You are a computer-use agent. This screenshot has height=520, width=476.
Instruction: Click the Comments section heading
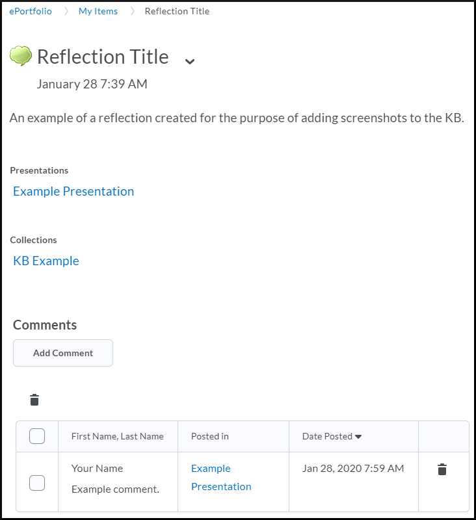(44, 324)
